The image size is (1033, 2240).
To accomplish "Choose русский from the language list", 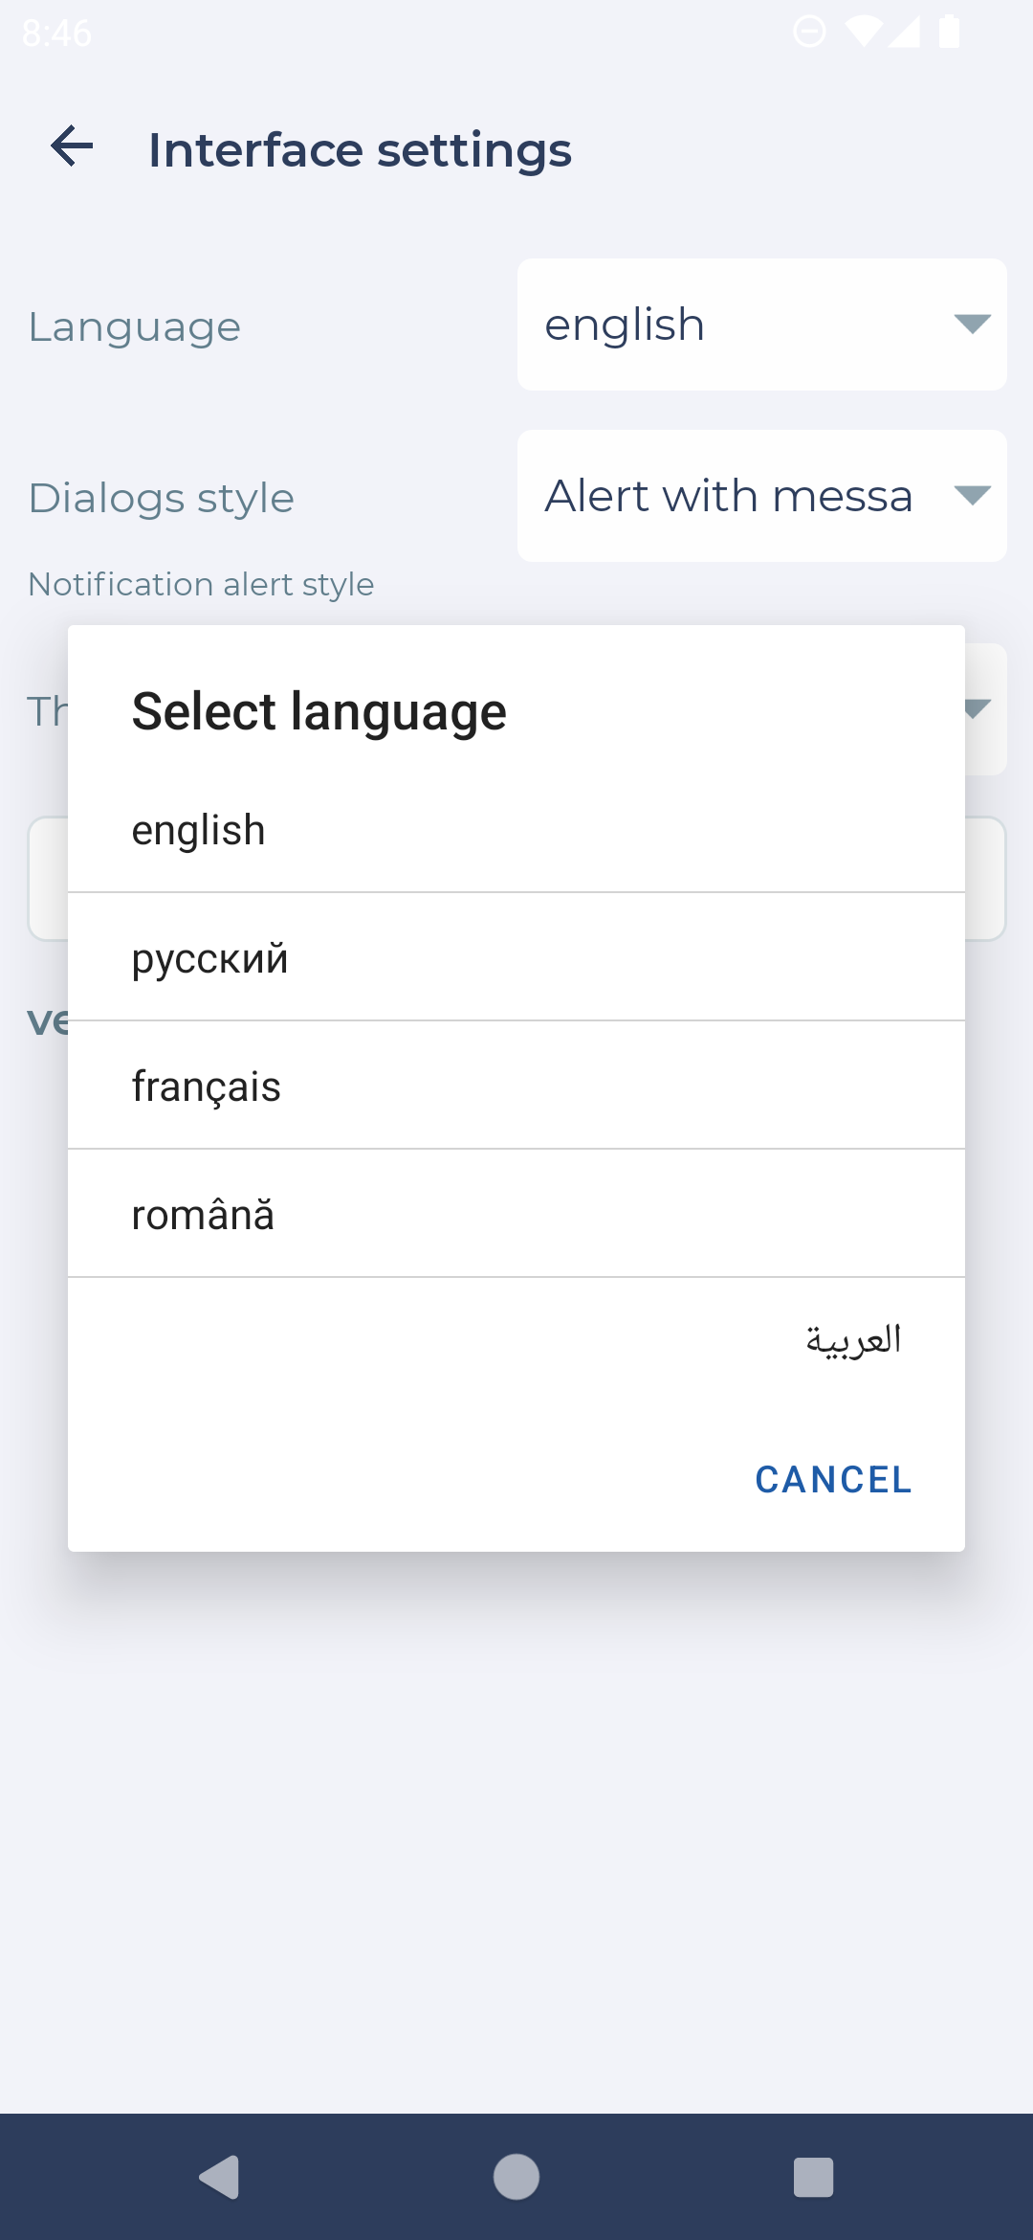I will click(x=516, y=957).
